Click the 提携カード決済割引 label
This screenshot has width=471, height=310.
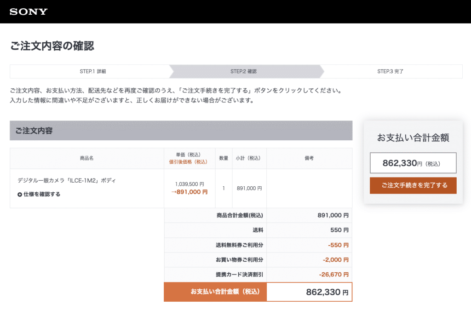[239, 275]
